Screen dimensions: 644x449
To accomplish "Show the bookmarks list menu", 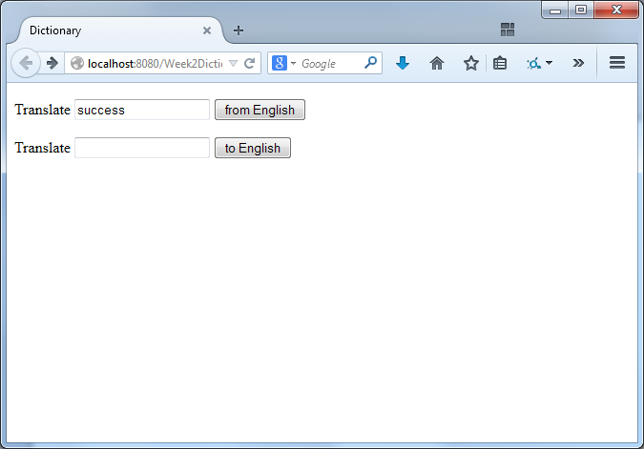I will coord(500,63).
